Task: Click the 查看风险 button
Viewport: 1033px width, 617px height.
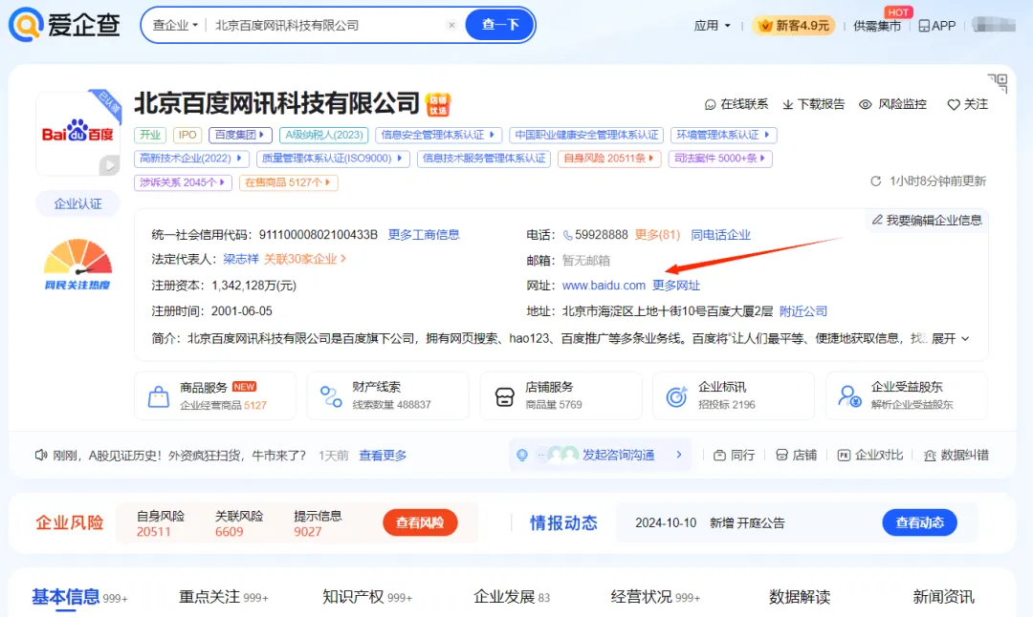Action: click(x=420, y=522)
